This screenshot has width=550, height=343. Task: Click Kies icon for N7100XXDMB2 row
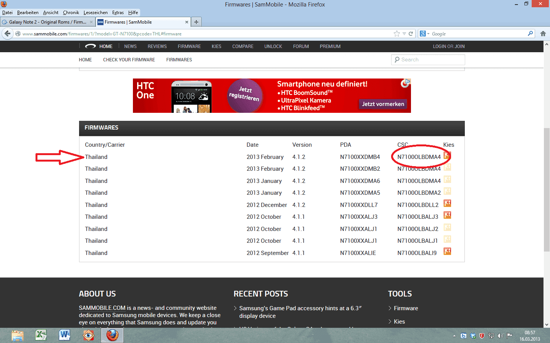tap(447, 167)
